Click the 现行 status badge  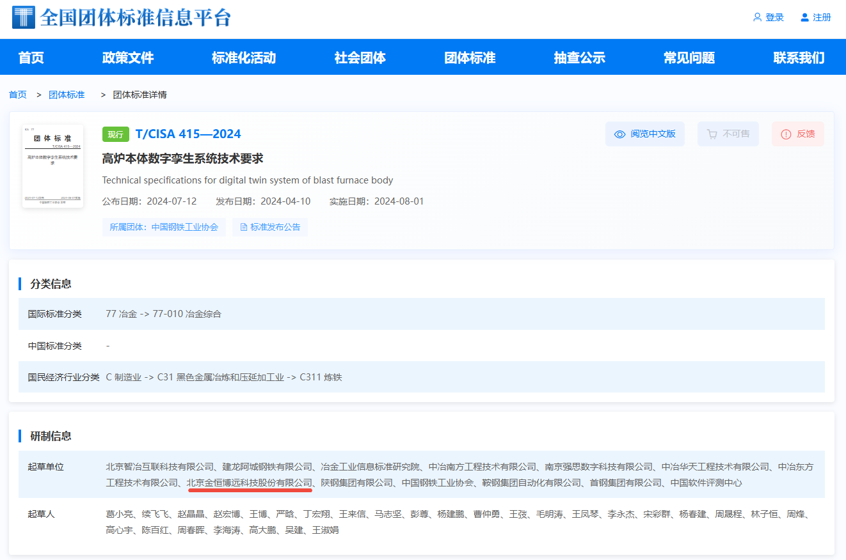point(115,134)
